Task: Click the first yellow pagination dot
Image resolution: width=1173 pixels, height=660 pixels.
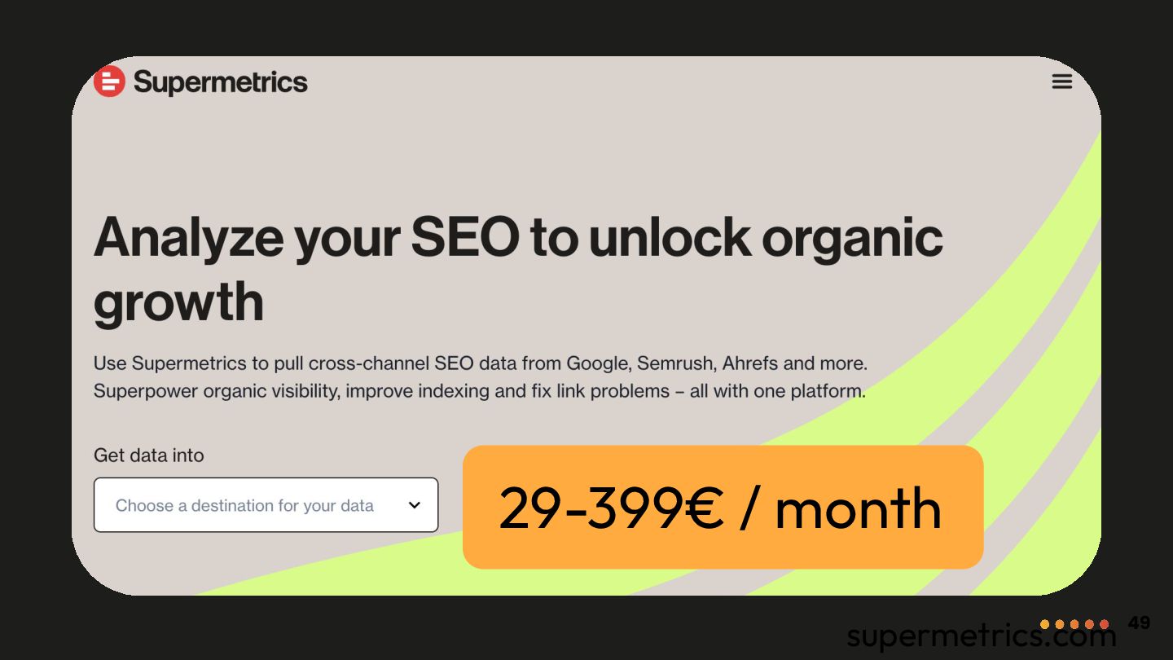Action: point(1045,624)
